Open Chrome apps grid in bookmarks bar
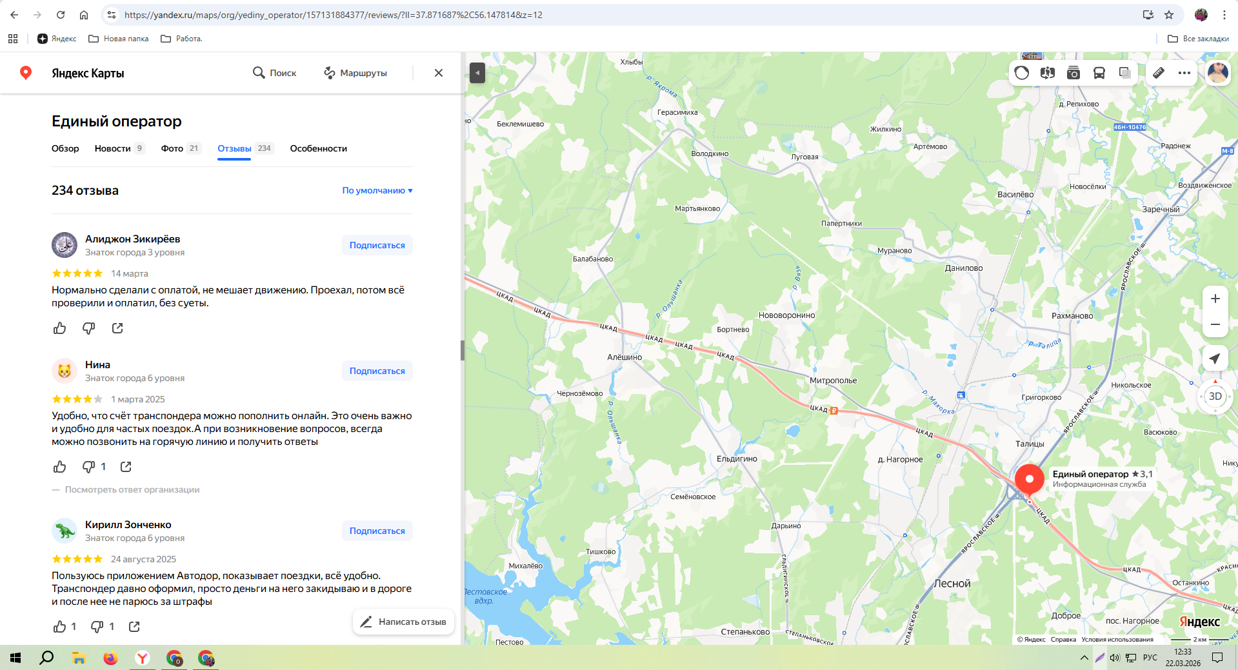The image size is (1238, 670). [x=13, y=39]
